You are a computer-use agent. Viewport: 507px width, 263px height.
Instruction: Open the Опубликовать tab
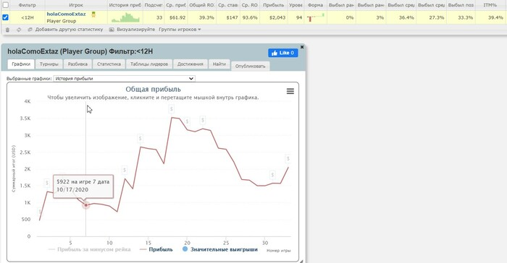click(x=251, y=66)
